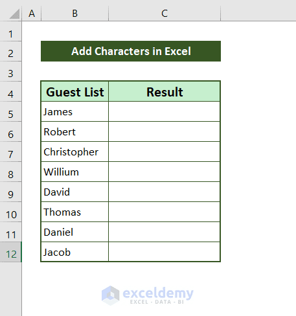Select the Willium cell
The height and width of the screenshot is (316, 296).
(x=74, y=172)
